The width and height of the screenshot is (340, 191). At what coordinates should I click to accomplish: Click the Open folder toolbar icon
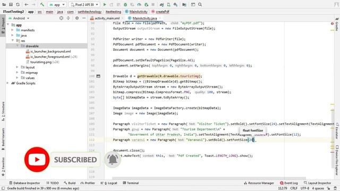(x=4, y=5)
